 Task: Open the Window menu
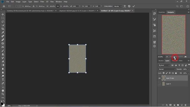point(59,2)
